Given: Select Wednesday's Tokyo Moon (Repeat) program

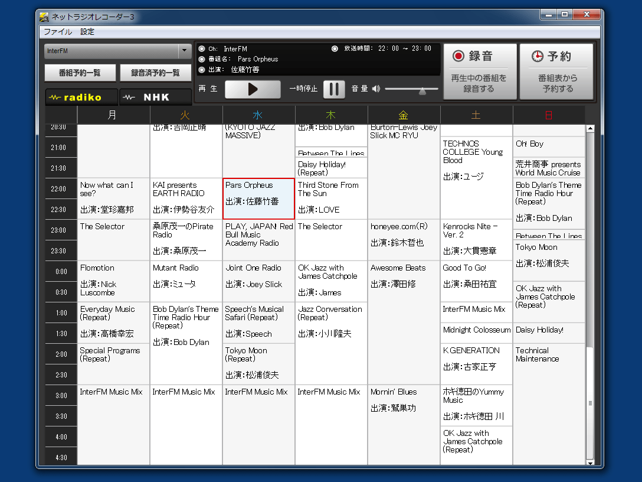Looking at the screenshot, I should pos(259,364).
